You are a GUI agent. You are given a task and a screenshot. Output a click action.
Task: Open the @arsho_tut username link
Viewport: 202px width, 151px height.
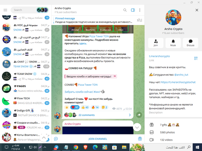pyautogui.click(x=181, y=74)
